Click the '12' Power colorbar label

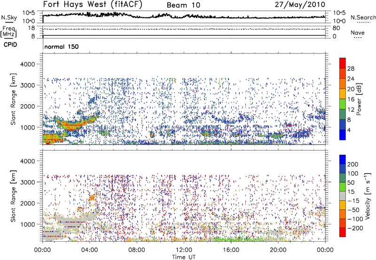click(351, 110)
